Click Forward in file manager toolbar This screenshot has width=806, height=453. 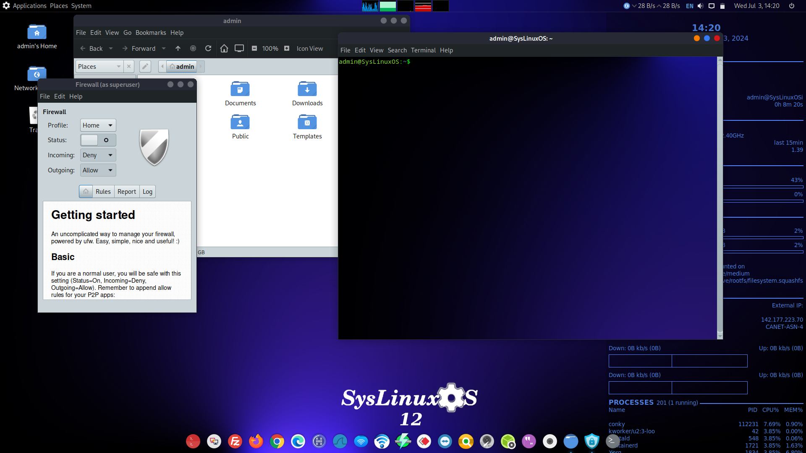coord(139,49)
